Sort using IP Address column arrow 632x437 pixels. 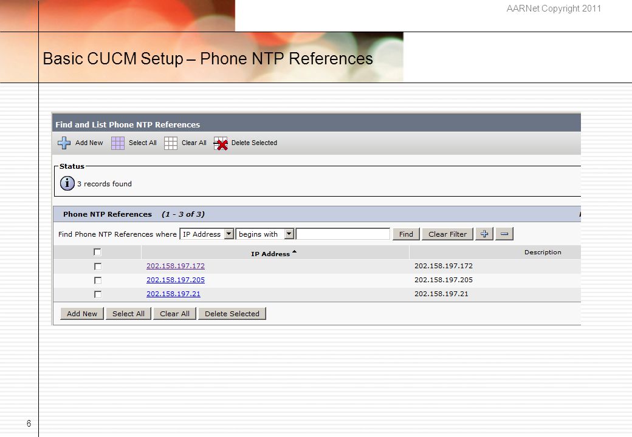tap(294, 252)
